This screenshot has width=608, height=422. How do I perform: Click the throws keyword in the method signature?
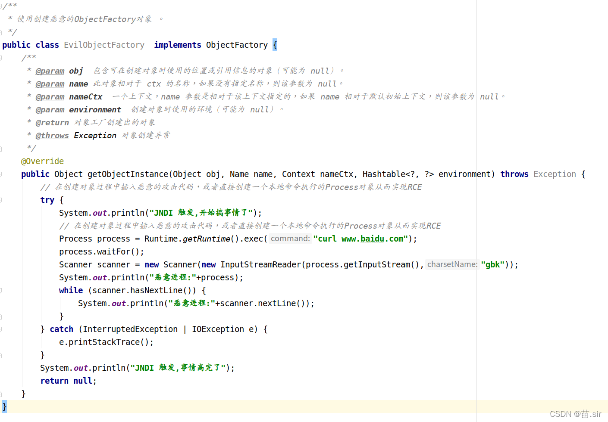(514, 174)
